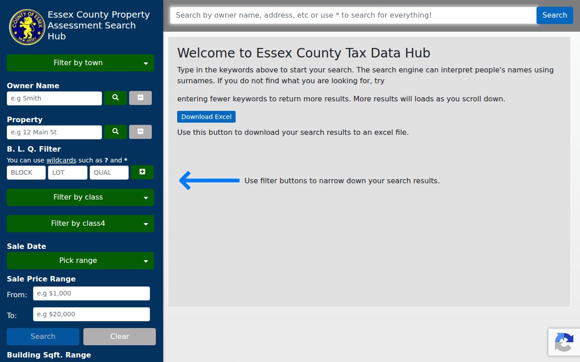This screenshot has height=362, width=580.
Task: Click the Property address input field
Action: pos(54,132)
